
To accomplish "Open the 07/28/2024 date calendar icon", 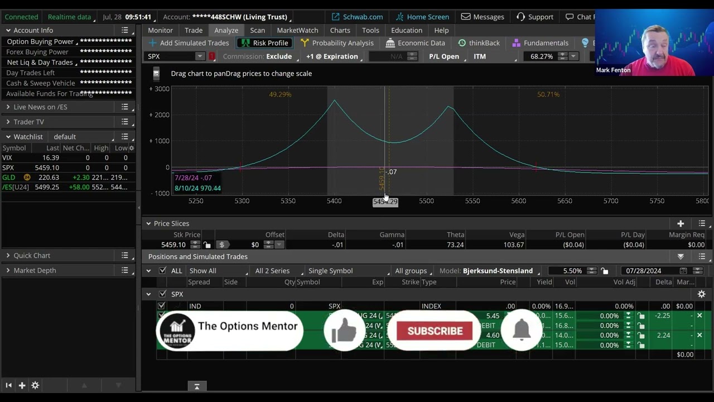I will [683, 271].
